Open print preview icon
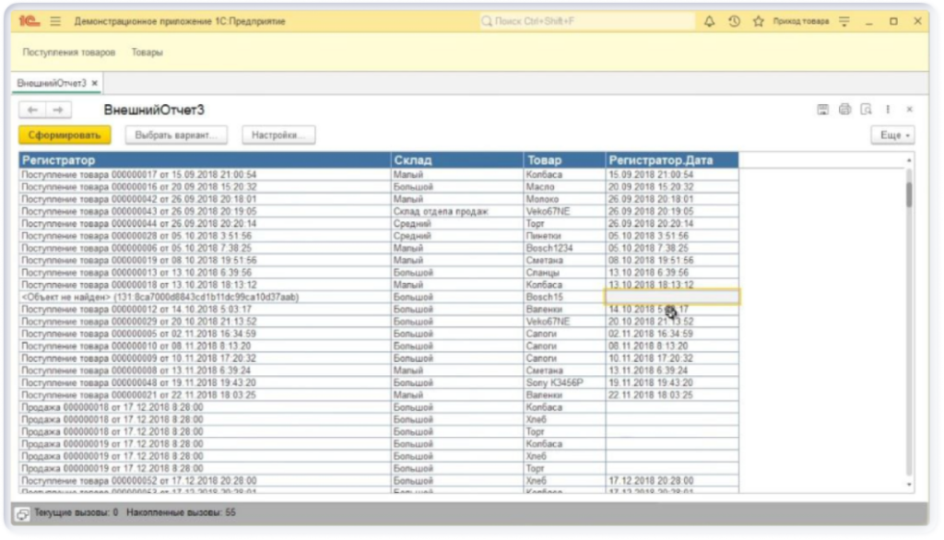The width and height of the screenshot is (944, 540). [866, 110]
